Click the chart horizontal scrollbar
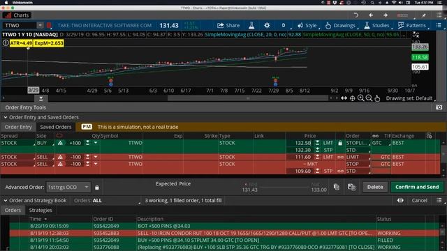This screenshot has height=251, width=447. point(247,98)
